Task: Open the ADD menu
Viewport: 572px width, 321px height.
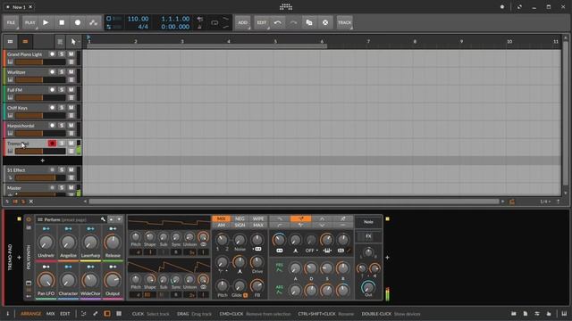Action: 242,22
